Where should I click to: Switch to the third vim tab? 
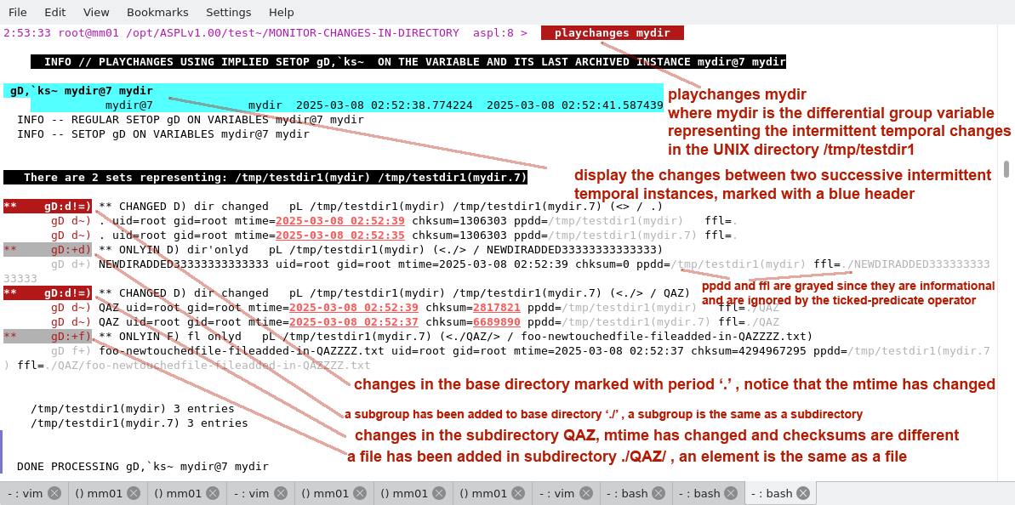tap(557, 493)
